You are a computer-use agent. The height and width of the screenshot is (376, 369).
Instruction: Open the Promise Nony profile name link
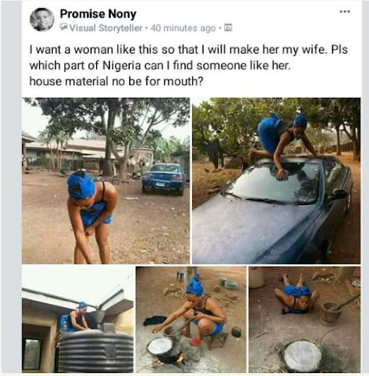click(x=98, y=14)
